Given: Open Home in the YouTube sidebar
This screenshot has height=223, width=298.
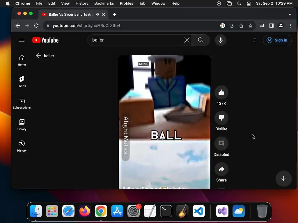Looking at the screenshot, I should [x=22, y=60].
